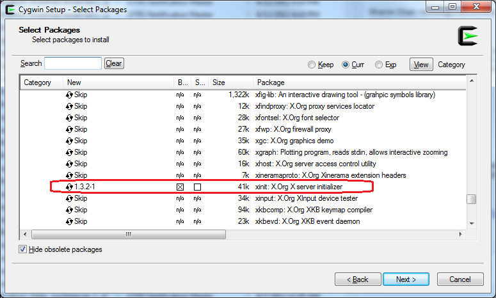This screenshot has height=298, width=496.
Task: Click xgraph plotting program description
Action: (x=351, y=153)
